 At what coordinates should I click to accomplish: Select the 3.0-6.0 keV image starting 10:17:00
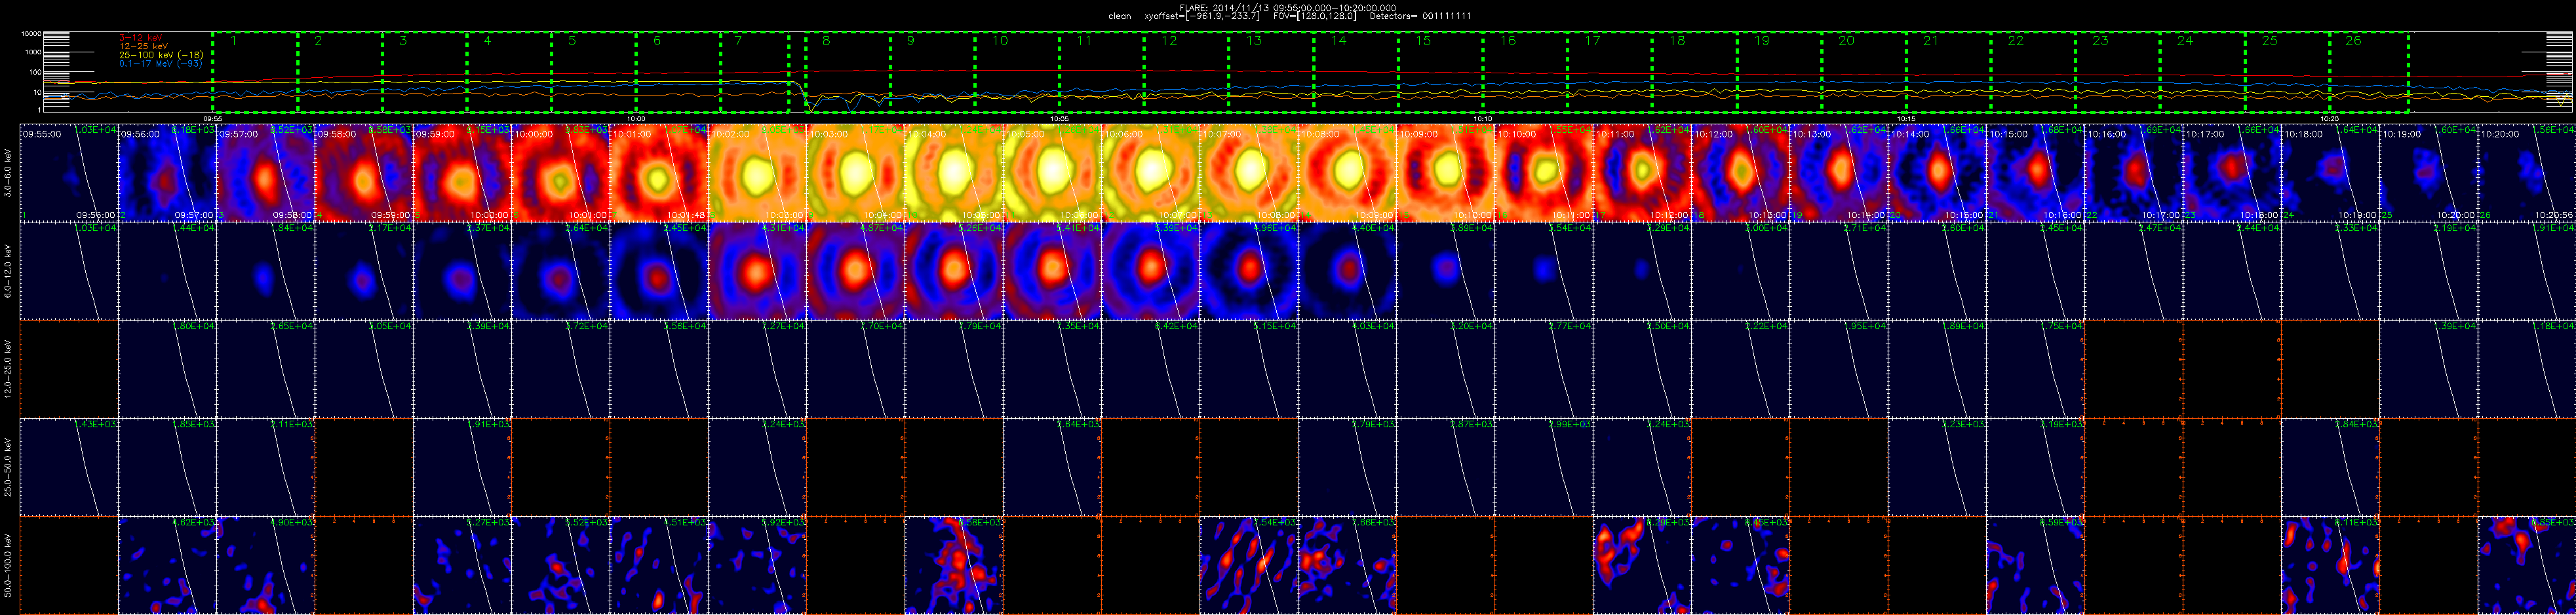(x=2232, y=173)
